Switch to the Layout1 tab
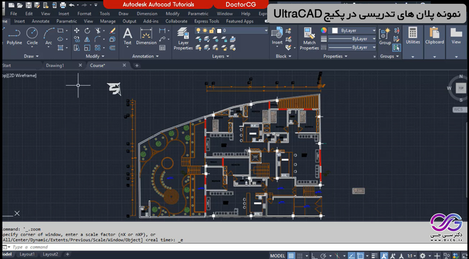 coord(27,254)
